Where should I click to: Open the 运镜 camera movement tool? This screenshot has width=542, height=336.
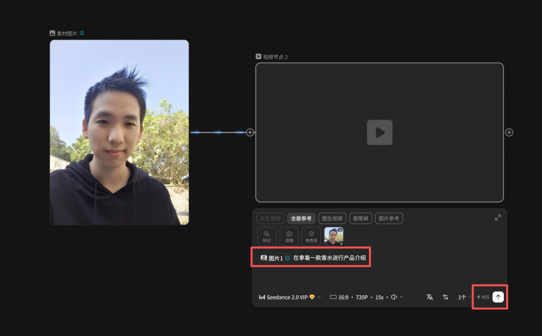click(289, 236)
